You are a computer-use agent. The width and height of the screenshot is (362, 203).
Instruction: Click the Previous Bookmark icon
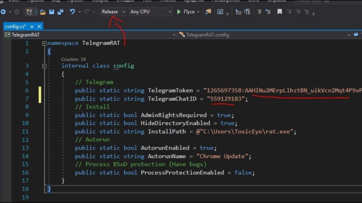[289, 12]
